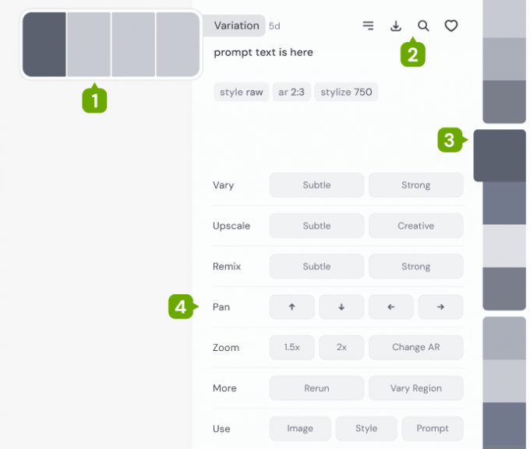This screenshot has height=449, width=530.
Task: Pan image up with up arrow
Action: [292, 307]
